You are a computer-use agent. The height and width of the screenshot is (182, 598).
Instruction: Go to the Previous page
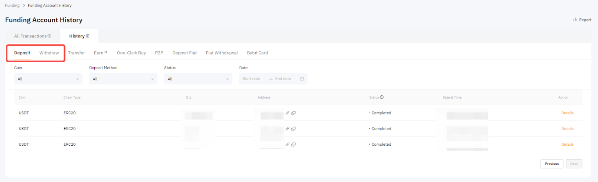(x=551, y=164)
